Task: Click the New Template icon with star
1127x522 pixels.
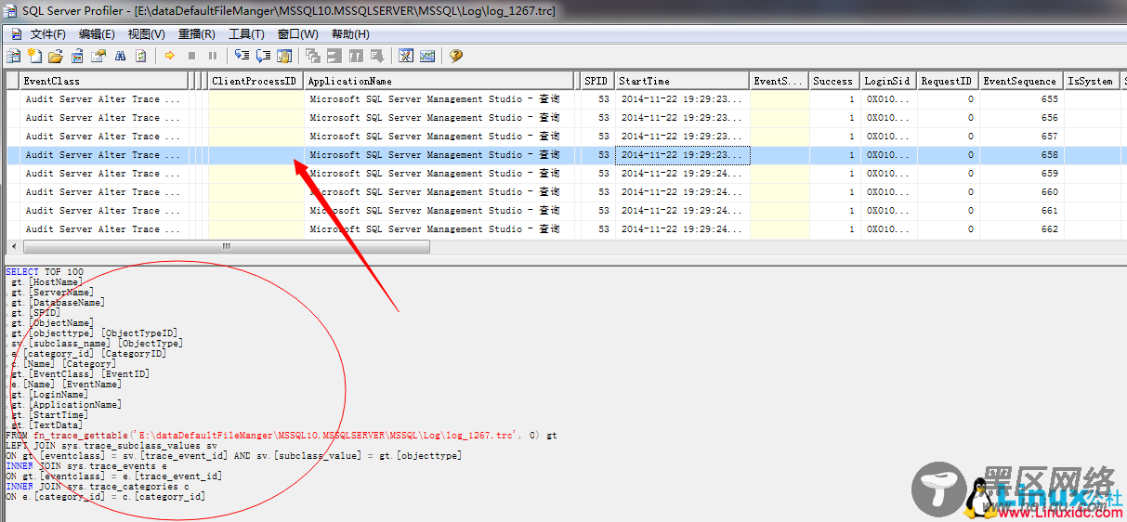Action: [x=35, y=56]
